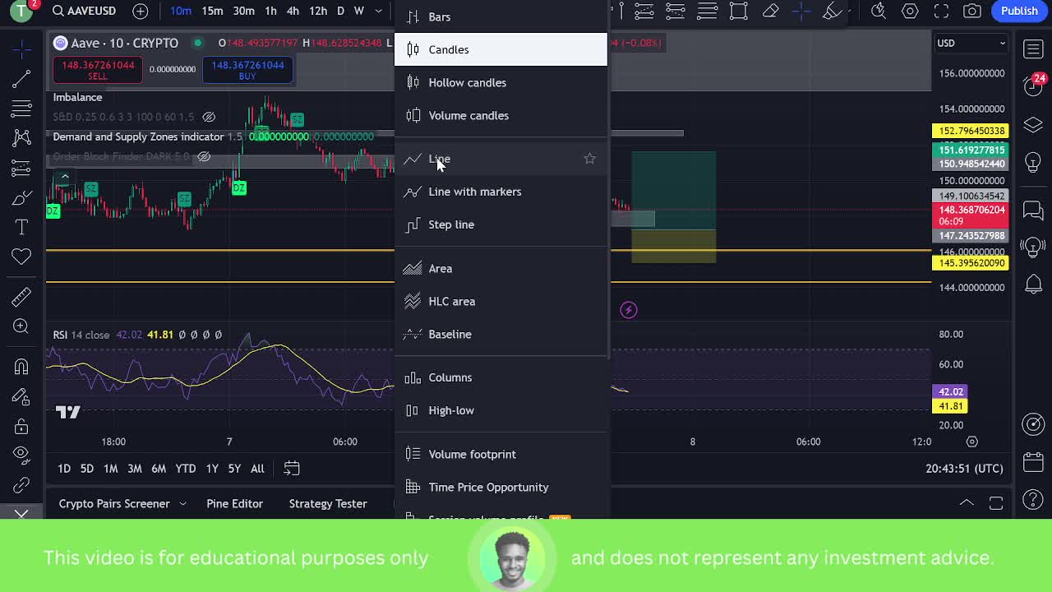The height and width of the screenshot is (592, 1052).
Task: Select Time Price Opportunity chart type
Action: coord(501,487)
